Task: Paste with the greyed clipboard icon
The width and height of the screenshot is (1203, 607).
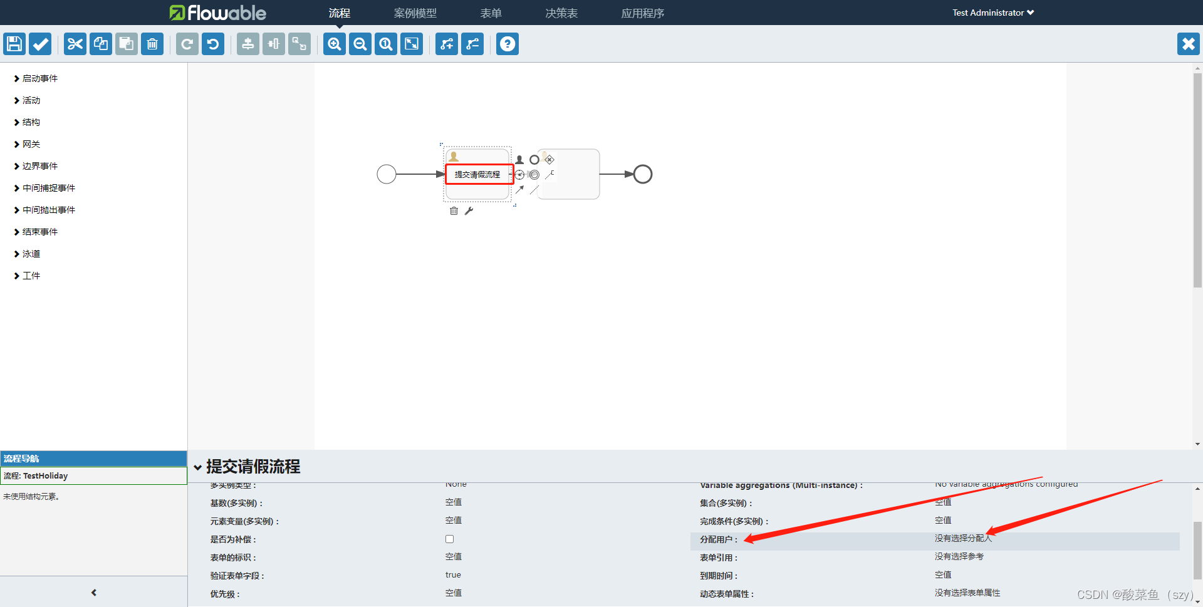Action: point(127,44)
